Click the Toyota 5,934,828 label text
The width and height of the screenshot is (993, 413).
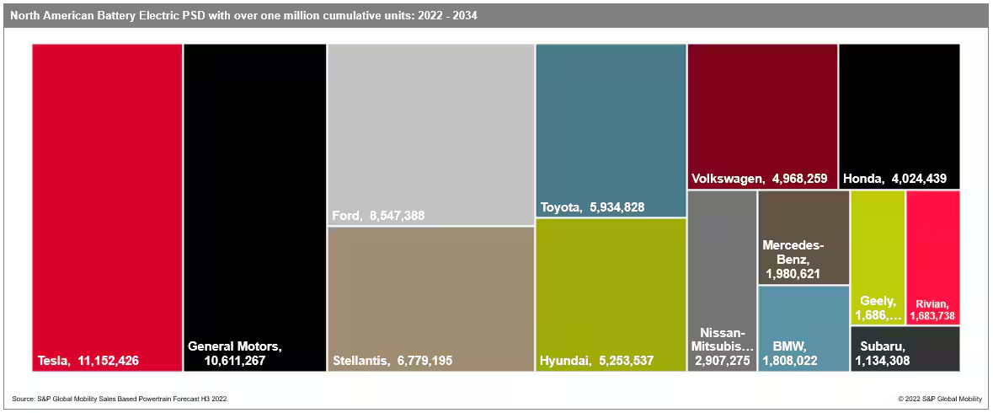click(x=592, y=207)
